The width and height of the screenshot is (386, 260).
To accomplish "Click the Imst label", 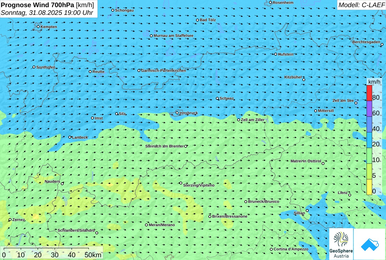I will pyautogui.click(x=99, y=118).
